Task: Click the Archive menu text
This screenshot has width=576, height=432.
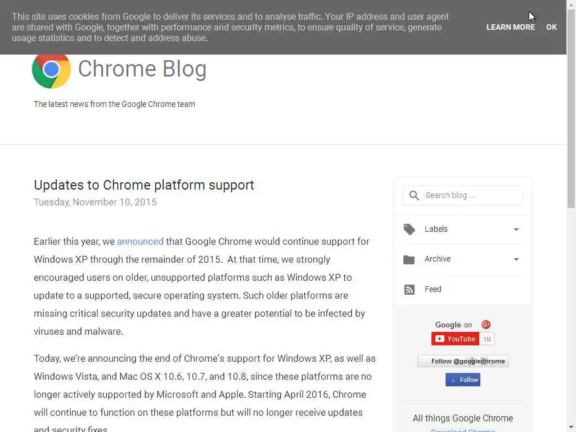Action: [x=438, y=259]
